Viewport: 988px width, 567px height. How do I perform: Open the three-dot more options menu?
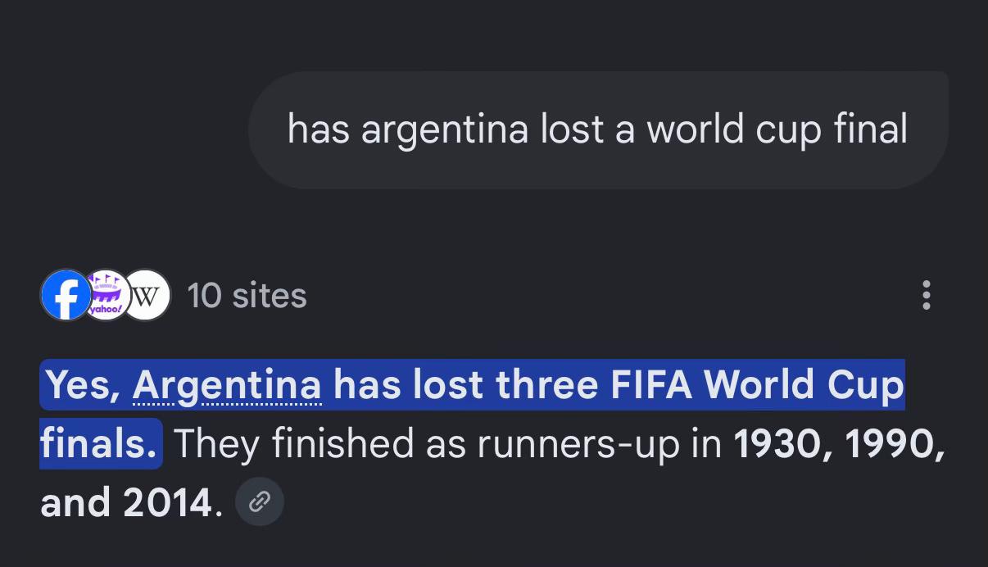[926, 295]
